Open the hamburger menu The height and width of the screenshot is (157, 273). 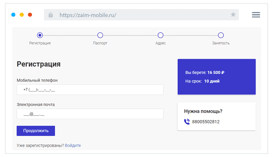(256, 15)
